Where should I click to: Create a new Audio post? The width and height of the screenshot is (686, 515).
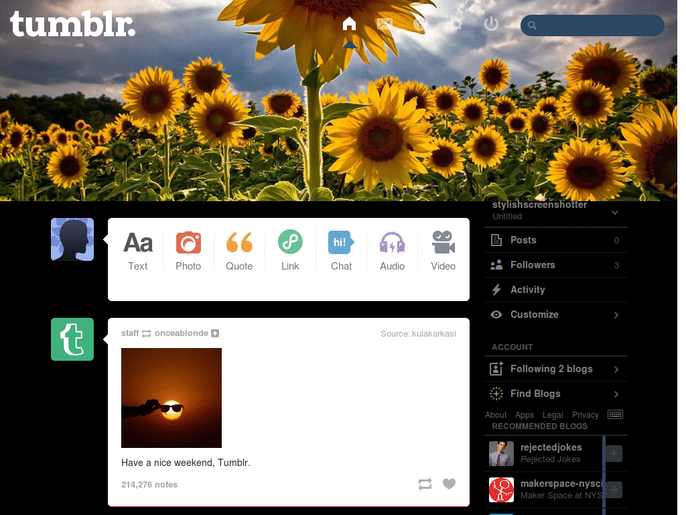[392, 251]
